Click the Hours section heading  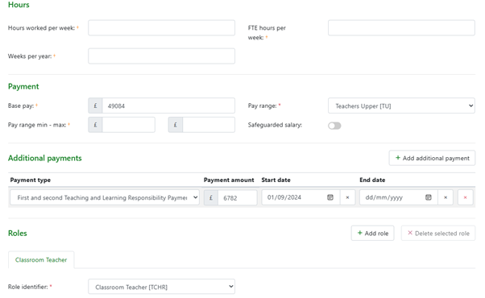[19, 5]
